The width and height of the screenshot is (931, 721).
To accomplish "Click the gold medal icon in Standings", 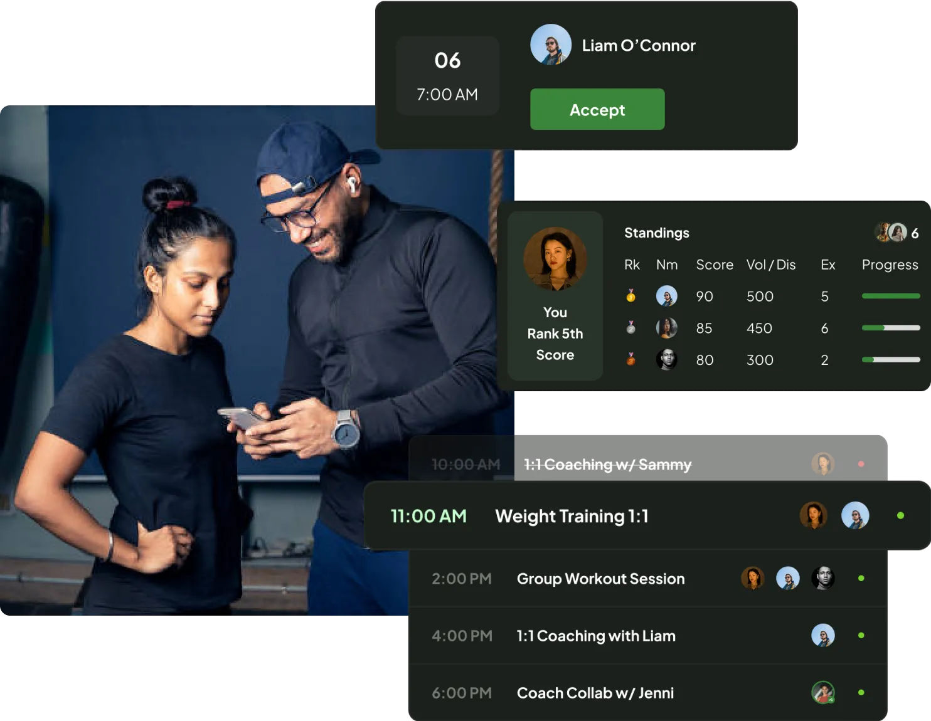I will (x=630, y=295).
